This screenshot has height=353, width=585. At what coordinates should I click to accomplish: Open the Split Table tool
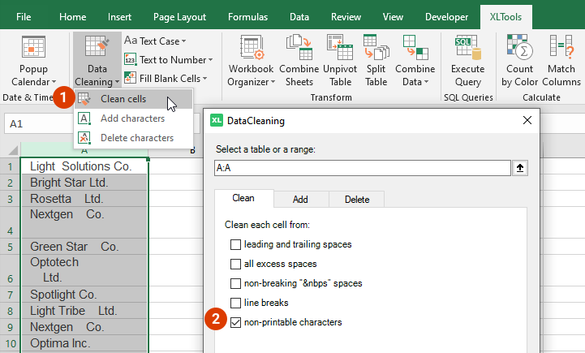tap(376, 61)
